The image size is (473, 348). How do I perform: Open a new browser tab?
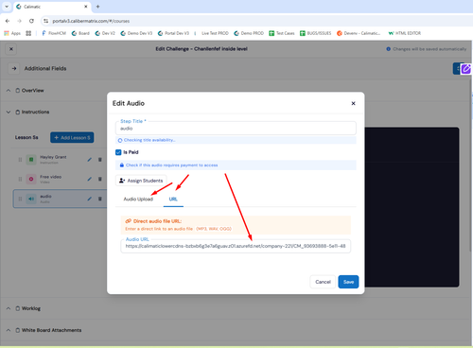[97, 7]
